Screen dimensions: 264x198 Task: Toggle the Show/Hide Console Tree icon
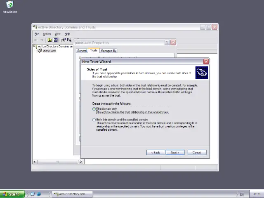click(56, 40)
